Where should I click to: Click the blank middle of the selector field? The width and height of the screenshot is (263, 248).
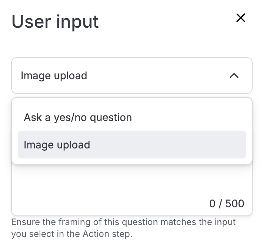coord(156,76)
